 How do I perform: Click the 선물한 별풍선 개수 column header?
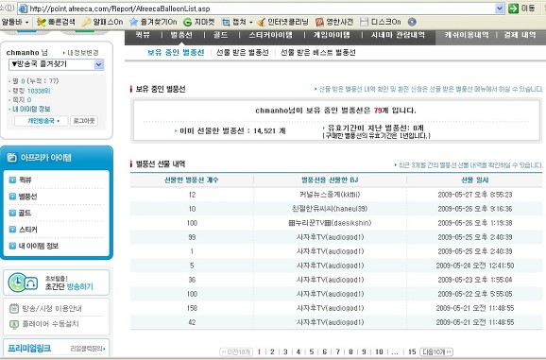pyautogui.click(x=191, y=180)
